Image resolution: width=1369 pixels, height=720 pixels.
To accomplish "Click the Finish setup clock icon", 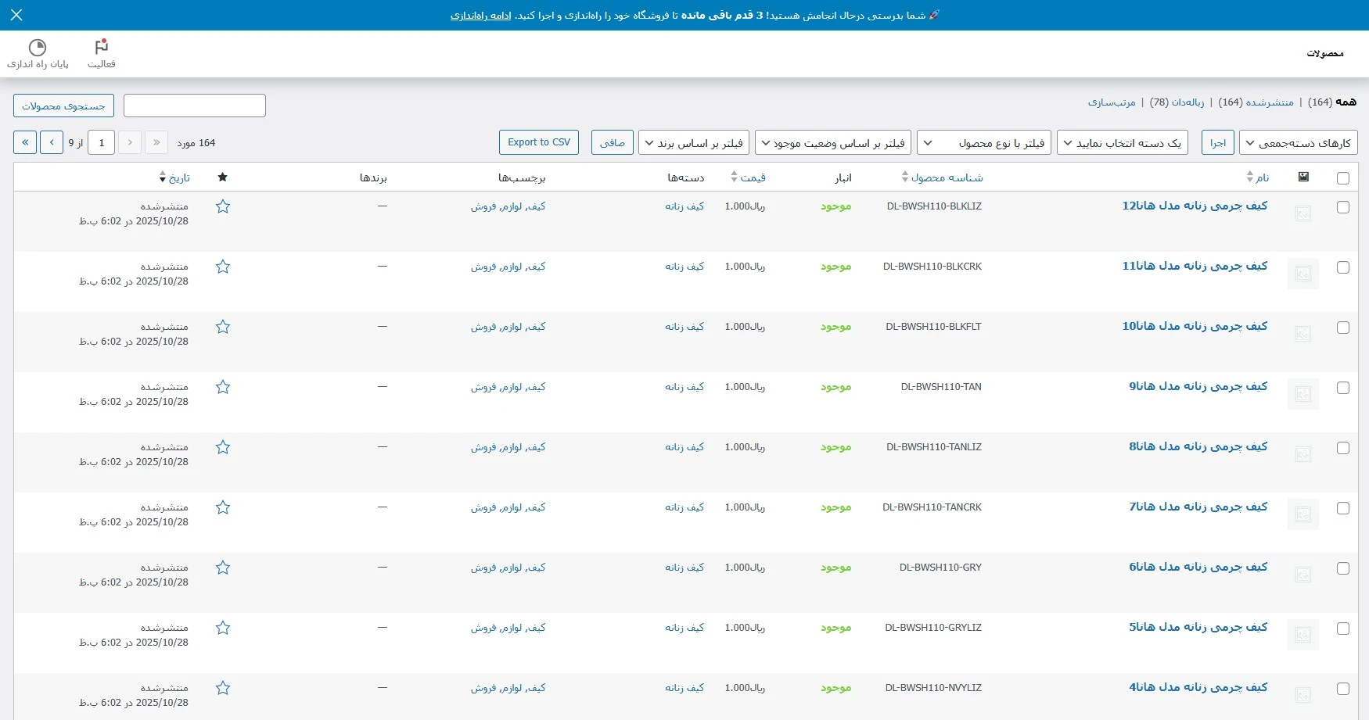I will click(x=38, y=48).
